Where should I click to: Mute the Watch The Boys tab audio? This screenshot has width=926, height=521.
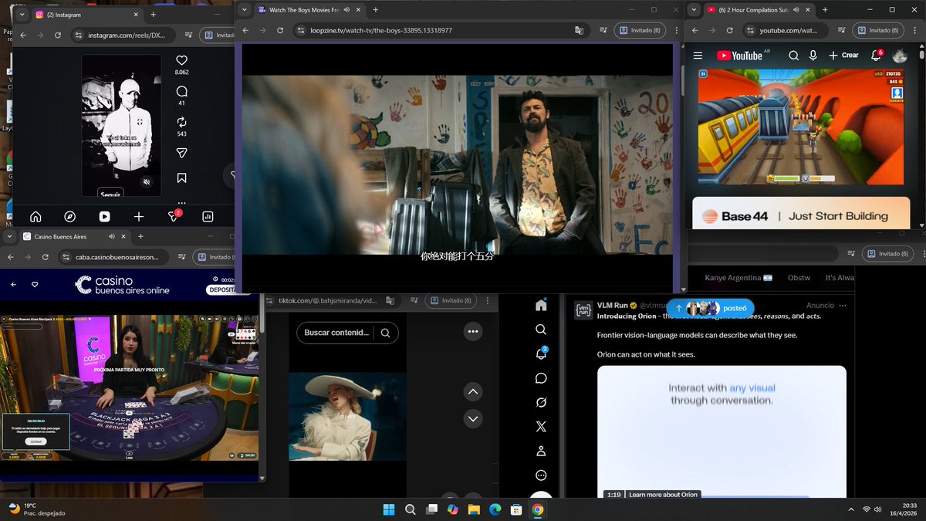point(346,9)
